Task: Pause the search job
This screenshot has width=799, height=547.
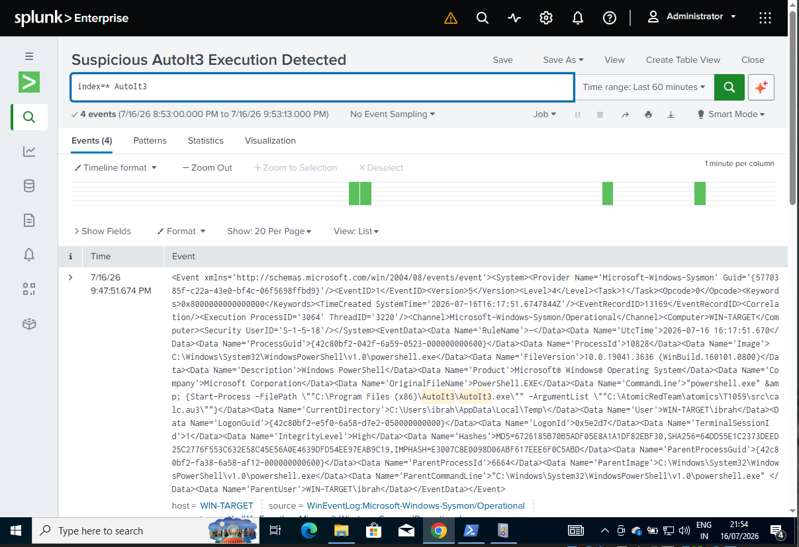Action: (x=577, y=114)
